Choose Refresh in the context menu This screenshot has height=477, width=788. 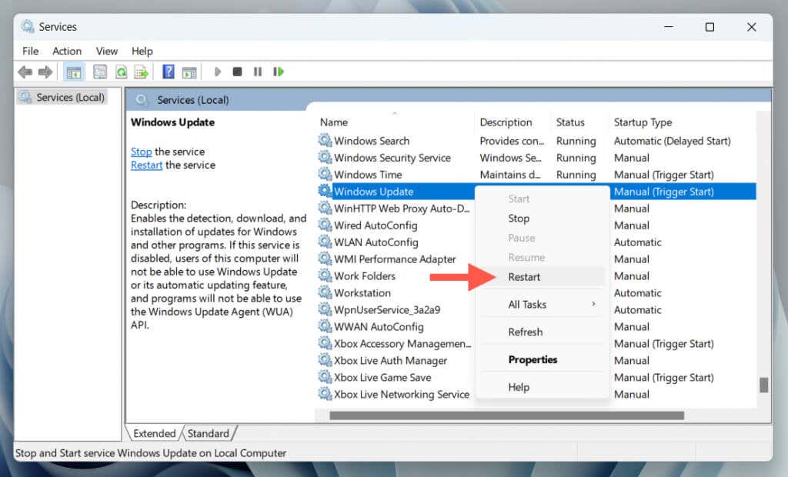coord(543,332)
